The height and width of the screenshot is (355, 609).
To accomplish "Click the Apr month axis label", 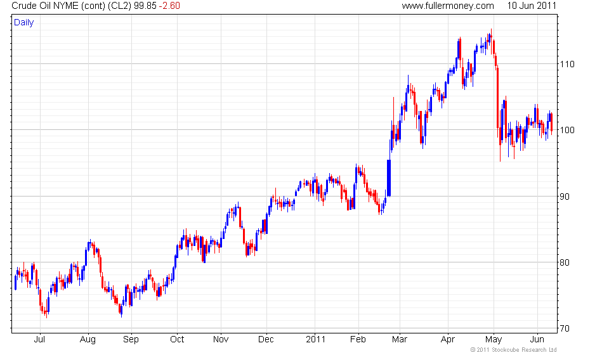I will (x=448, y=340).
